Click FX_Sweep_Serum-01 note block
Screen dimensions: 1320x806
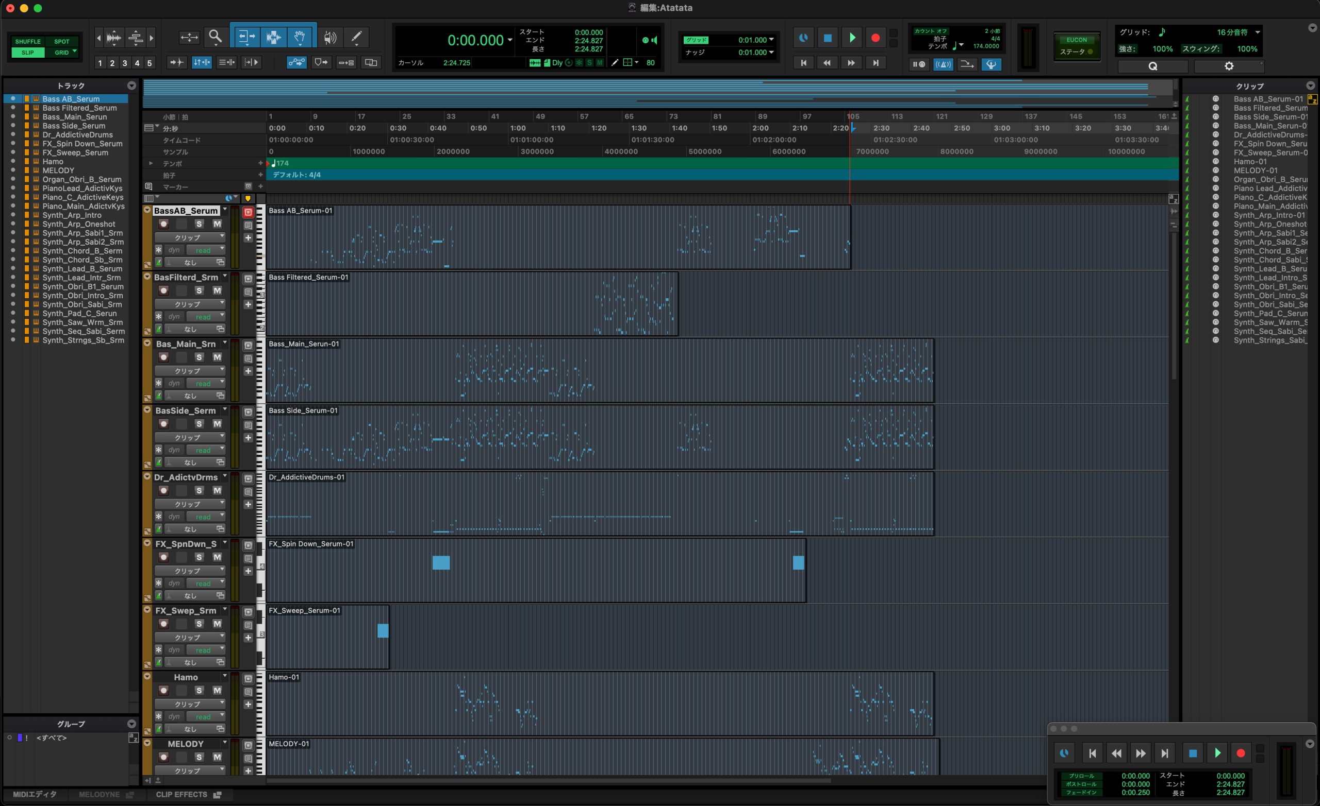(x=383, y=630)
